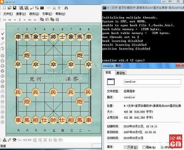Switch to the 常规 tab in properties
This screenshot has width=184, height=150.
pyautogui.click(x=108, y=72)
